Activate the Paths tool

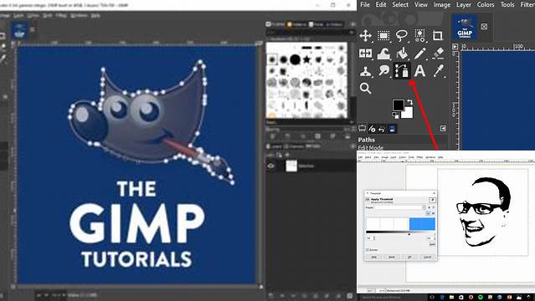pyautogui.click(x=402, y=71)
